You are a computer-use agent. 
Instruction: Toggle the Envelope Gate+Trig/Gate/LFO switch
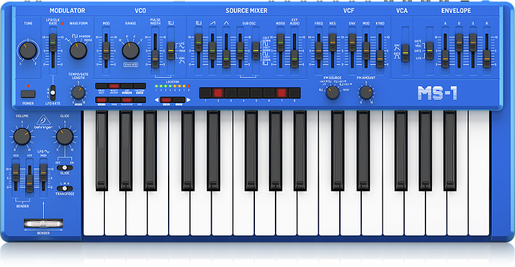tap(429, 51)
